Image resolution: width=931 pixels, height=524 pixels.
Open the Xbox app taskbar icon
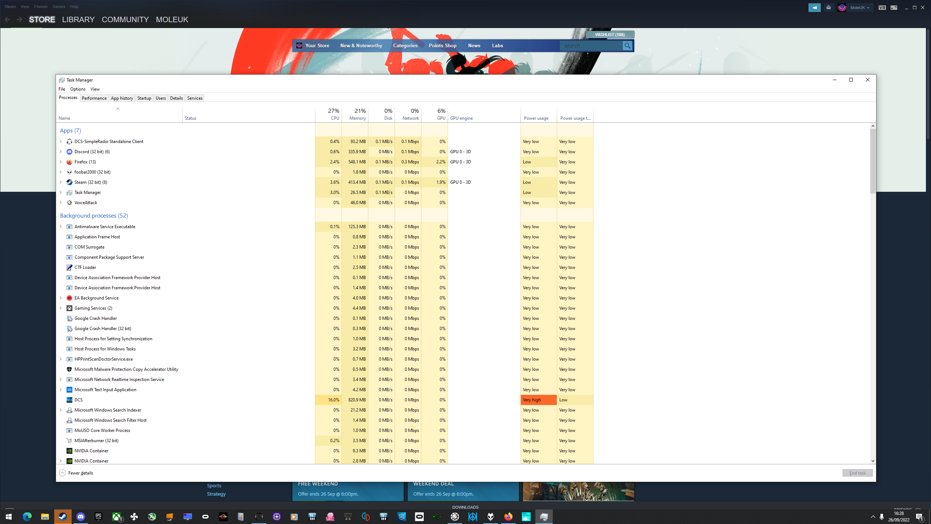[116, 517]
